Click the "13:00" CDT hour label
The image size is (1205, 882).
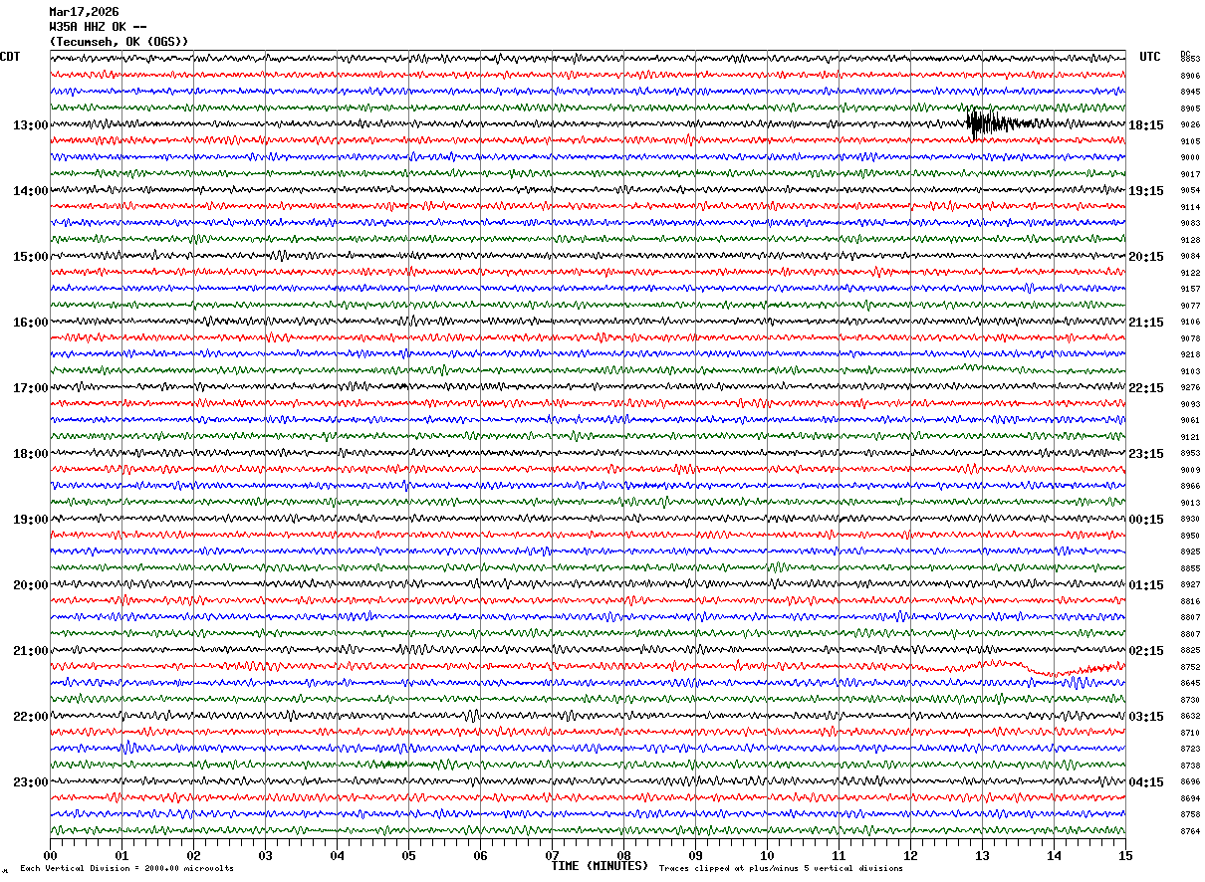tap(30, 125)
